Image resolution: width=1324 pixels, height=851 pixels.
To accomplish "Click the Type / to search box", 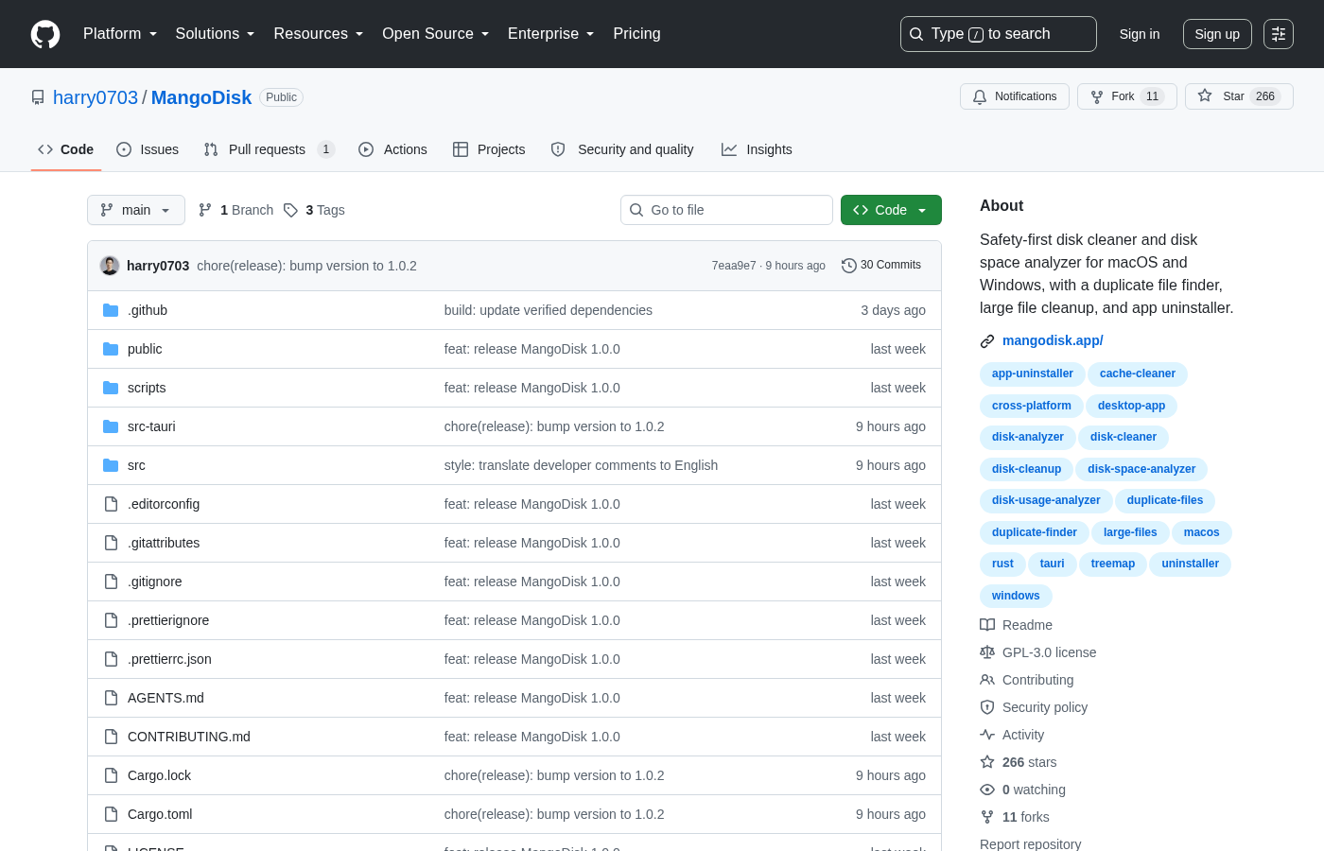I will 999,34.
